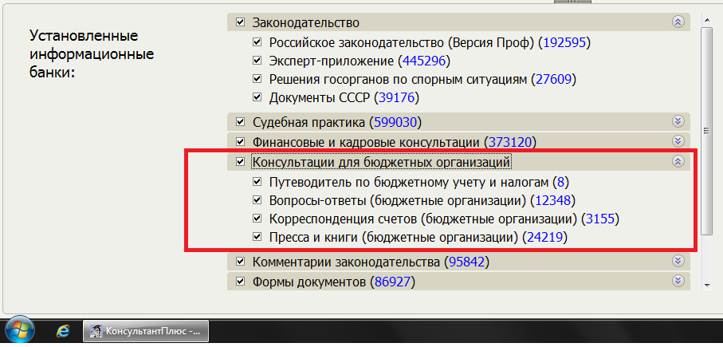Select the Документы СССР label

(320, 98)
